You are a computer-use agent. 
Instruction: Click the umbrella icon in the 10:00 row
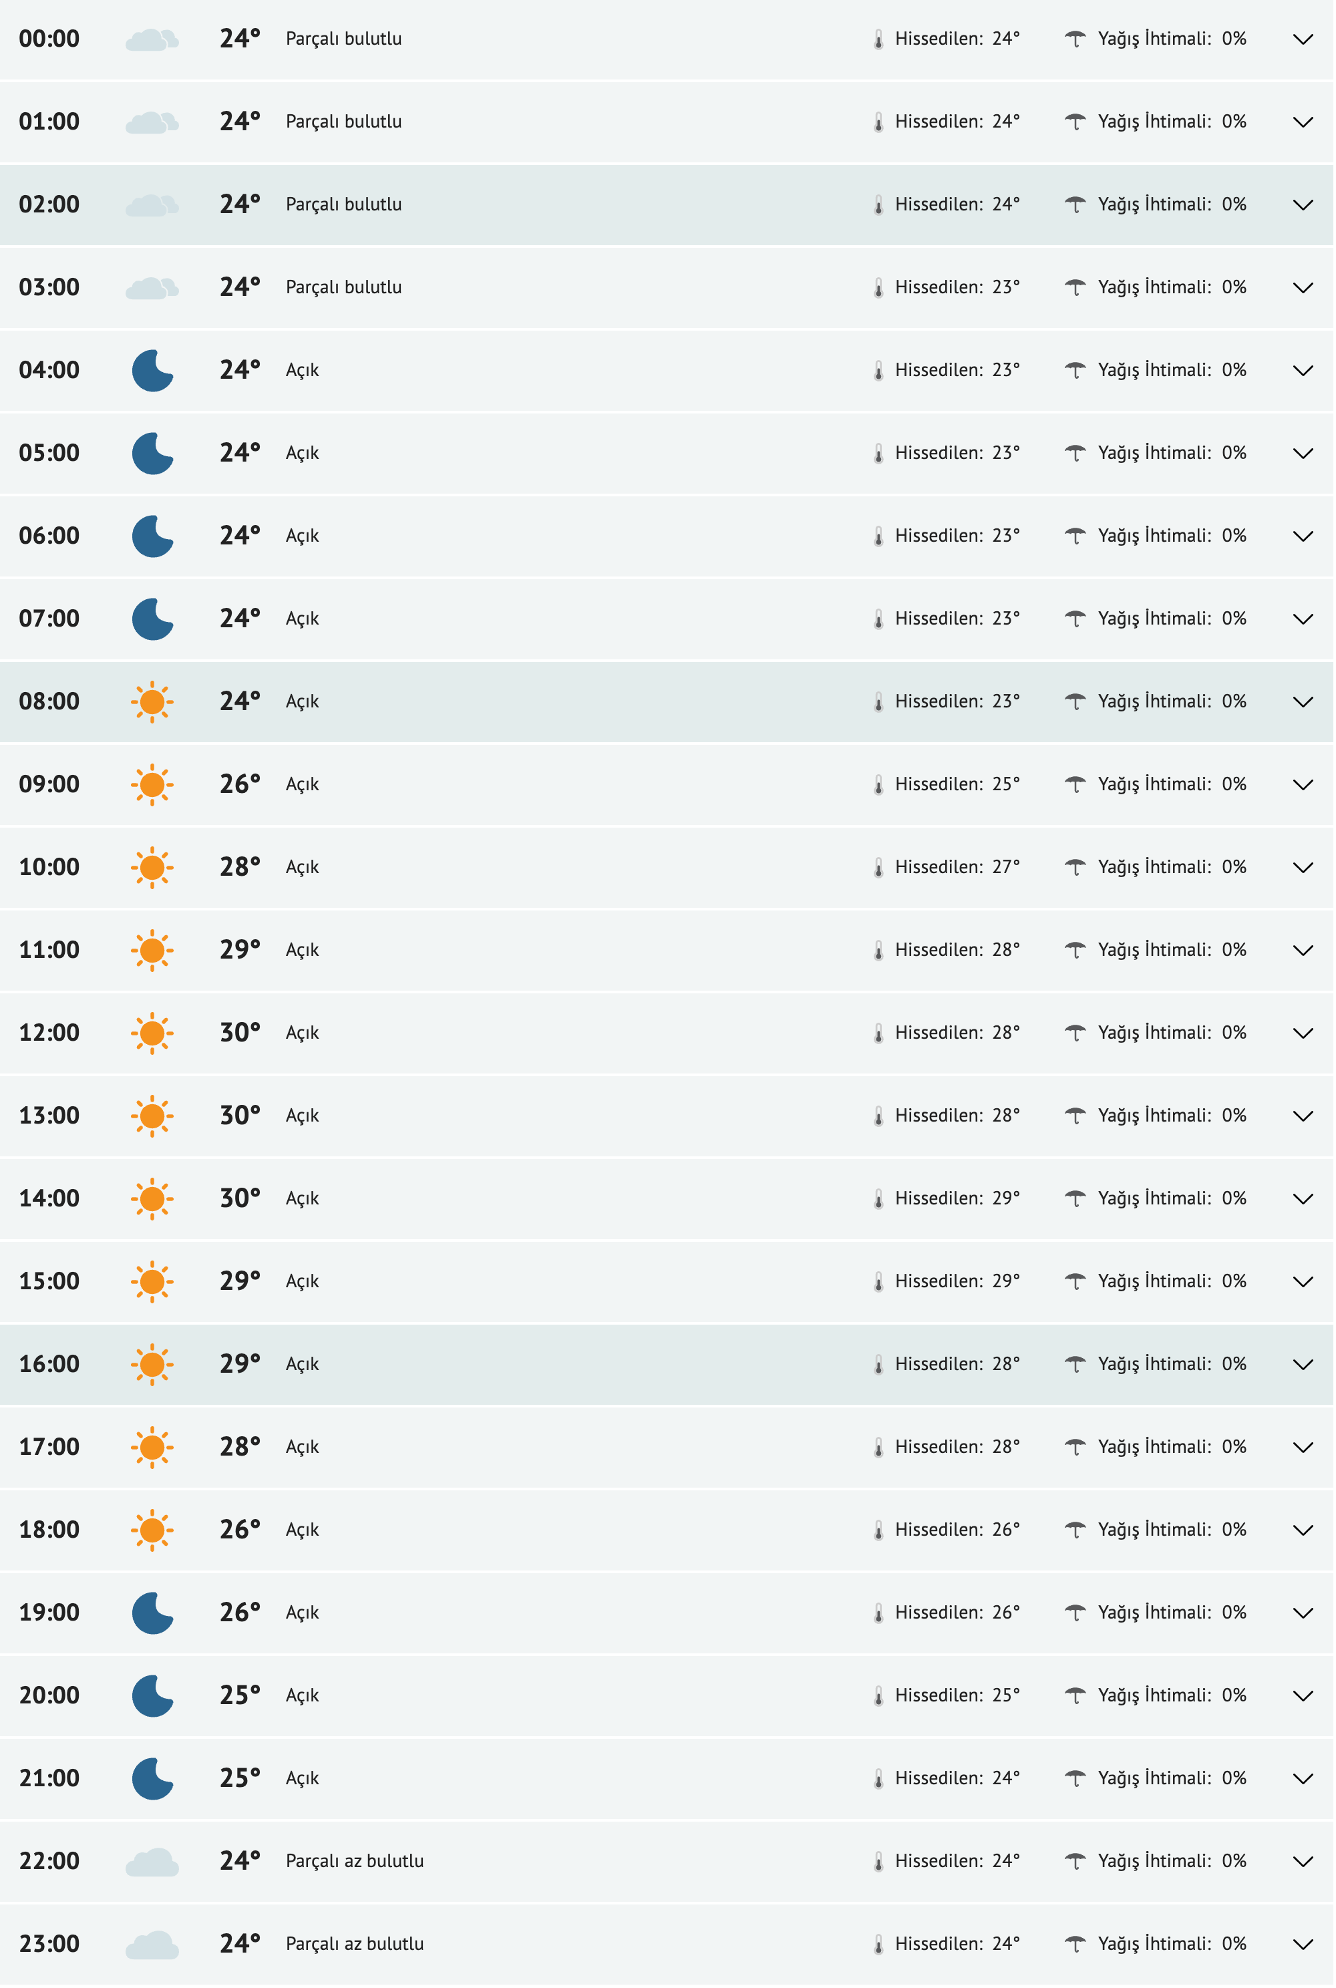pyautogui.click(x=1076, y=868)
